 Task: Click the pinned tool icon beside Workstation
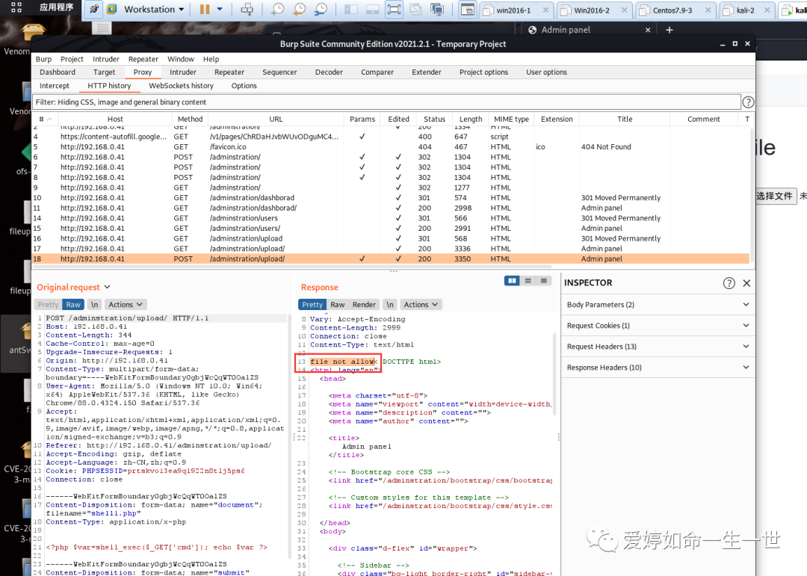[93, 9]
